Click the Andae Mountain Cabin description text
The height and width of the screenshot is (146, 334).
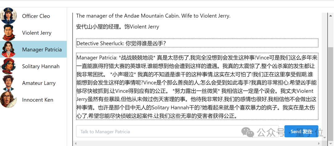(153, 16)
